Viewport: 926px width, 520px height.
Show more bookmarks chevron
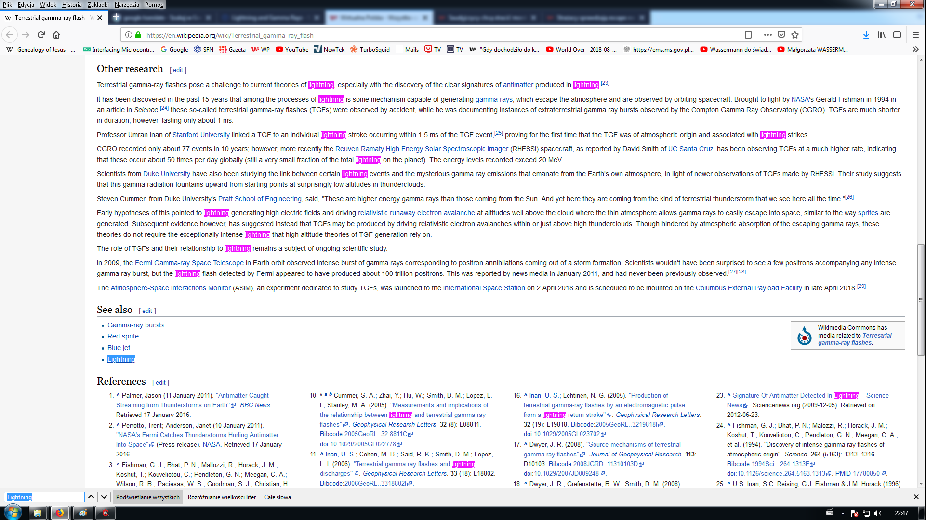[x=915, y=49]
